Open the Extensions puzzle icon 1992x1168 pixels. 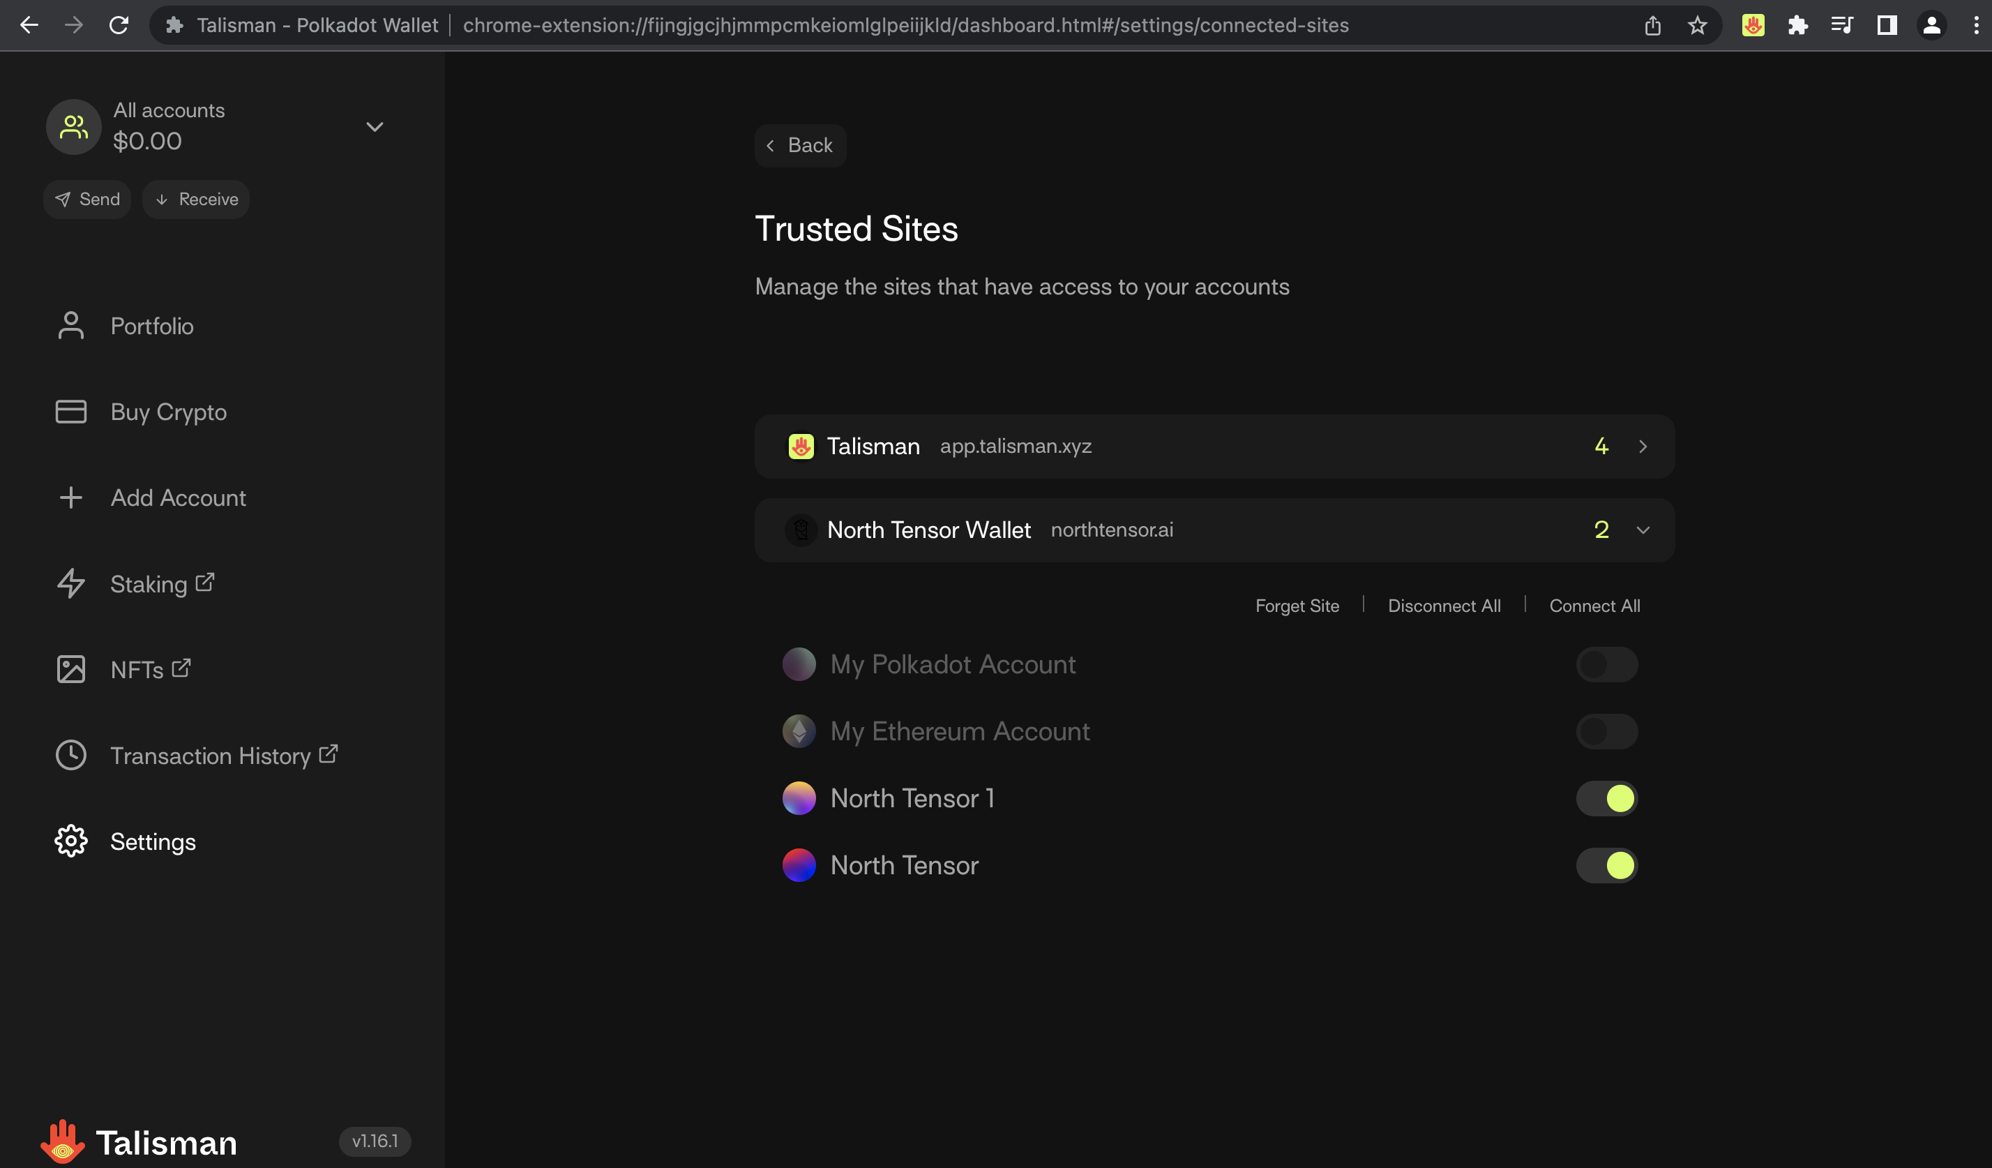coord(1797,25)
